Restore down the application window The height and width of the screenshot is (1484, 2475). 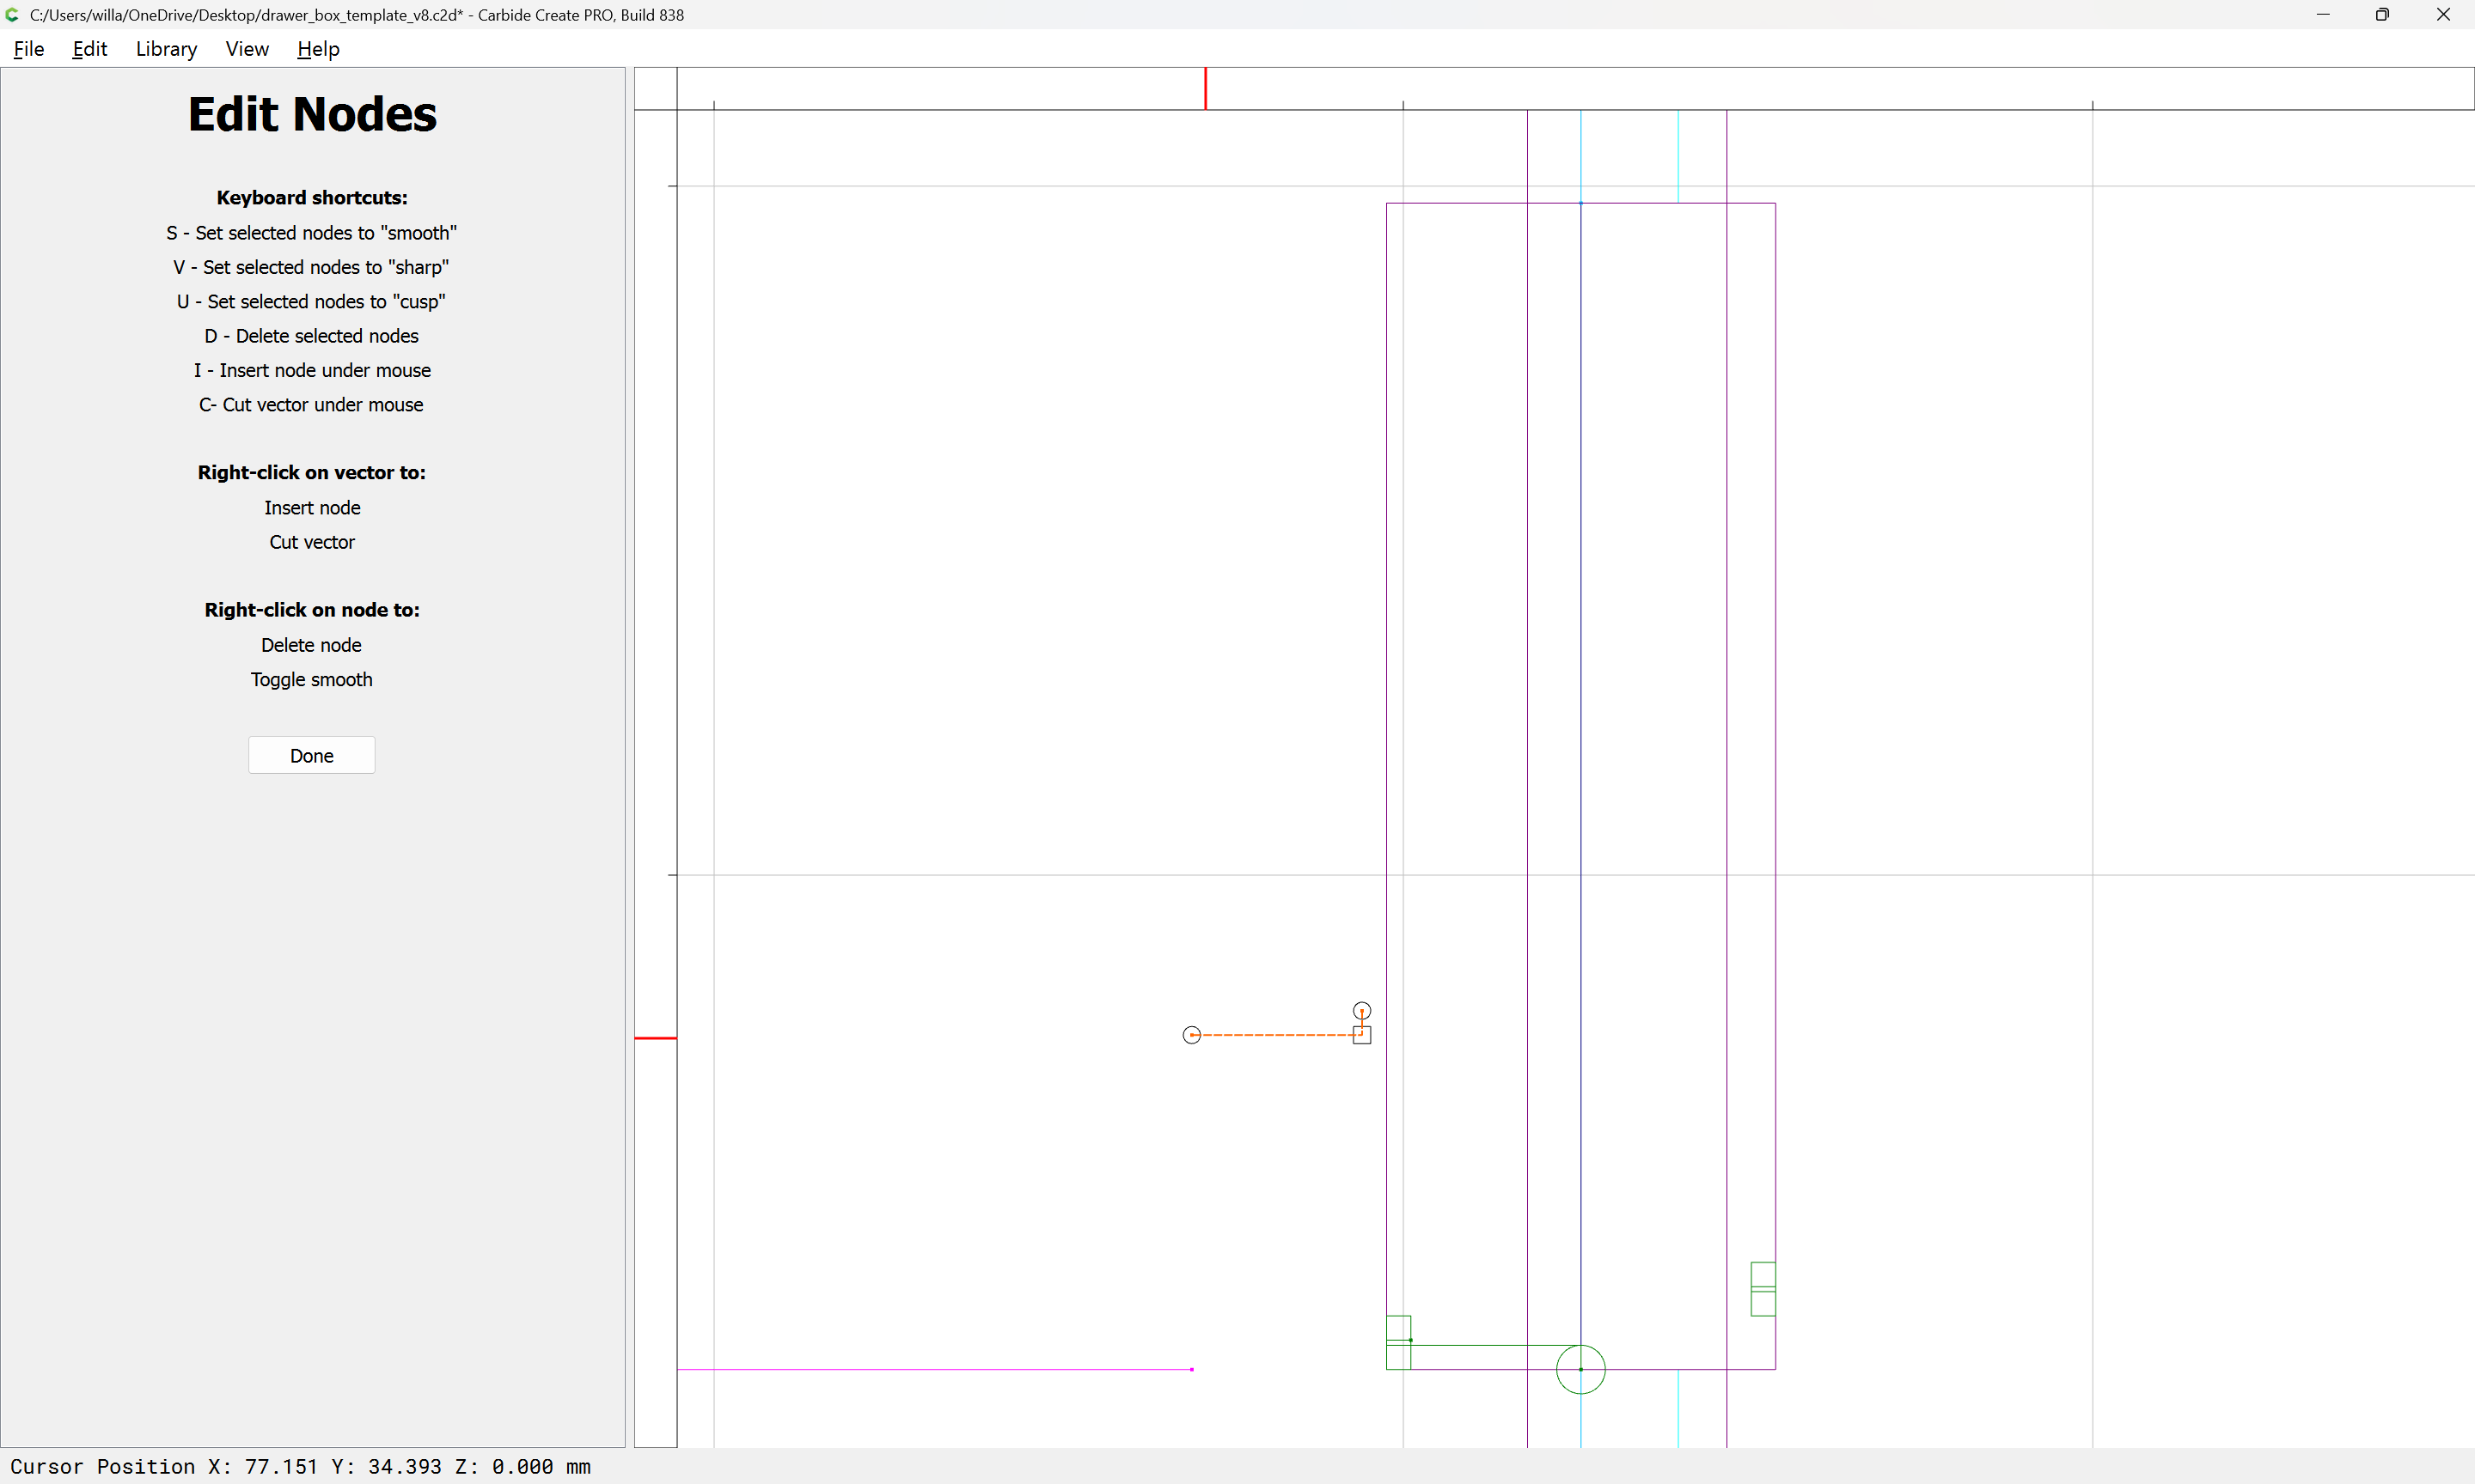click(2382, 15)
